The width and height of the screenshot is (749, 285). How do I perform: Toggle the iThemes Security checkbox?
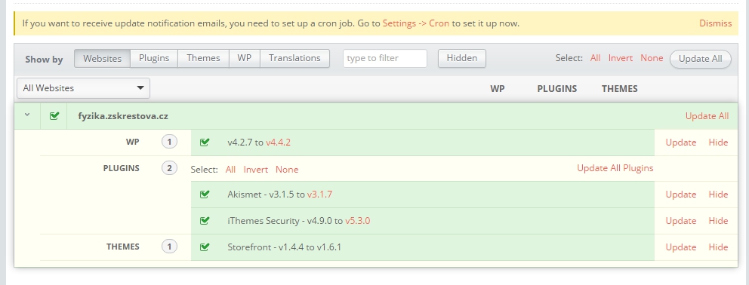pos(205,221)
